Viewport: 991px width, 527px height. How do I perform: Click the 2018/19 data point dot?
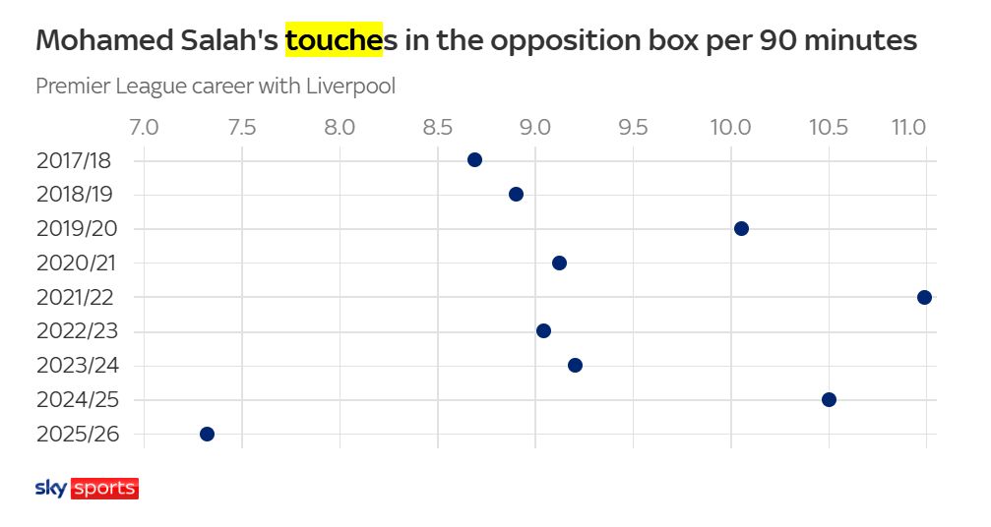point(516,195)
